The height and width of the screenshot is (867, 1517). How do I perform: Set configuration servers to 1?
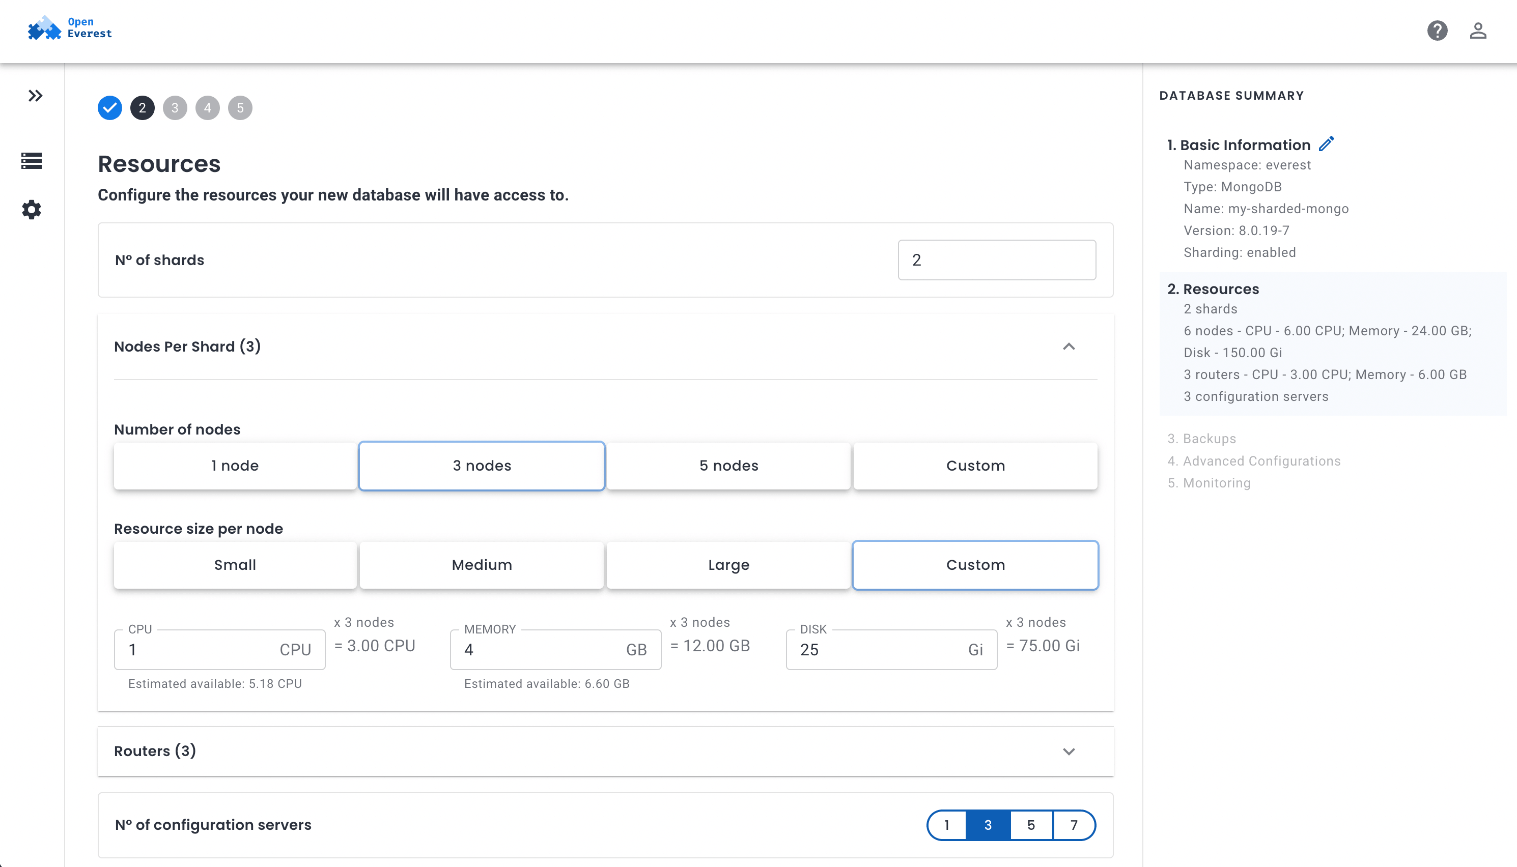coord(946,825)
